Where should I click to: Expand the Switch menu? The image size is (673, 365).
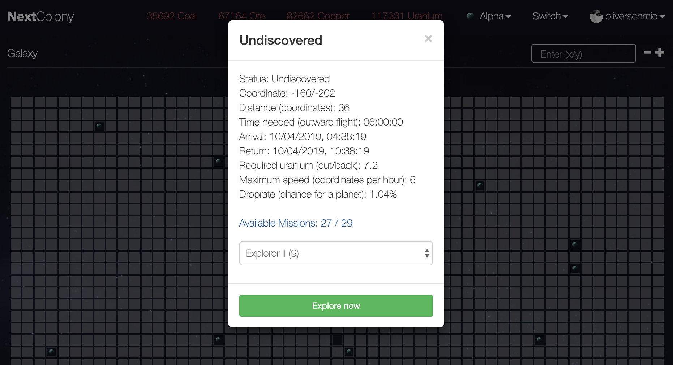(x=550, y=16)
